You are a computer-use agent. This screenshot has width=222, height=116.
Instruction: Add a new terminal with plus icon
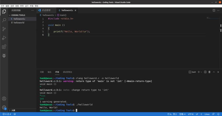(199, 72)
